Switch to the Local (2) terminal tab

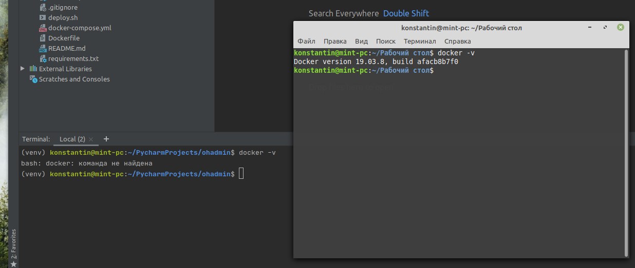pos(72,139)
